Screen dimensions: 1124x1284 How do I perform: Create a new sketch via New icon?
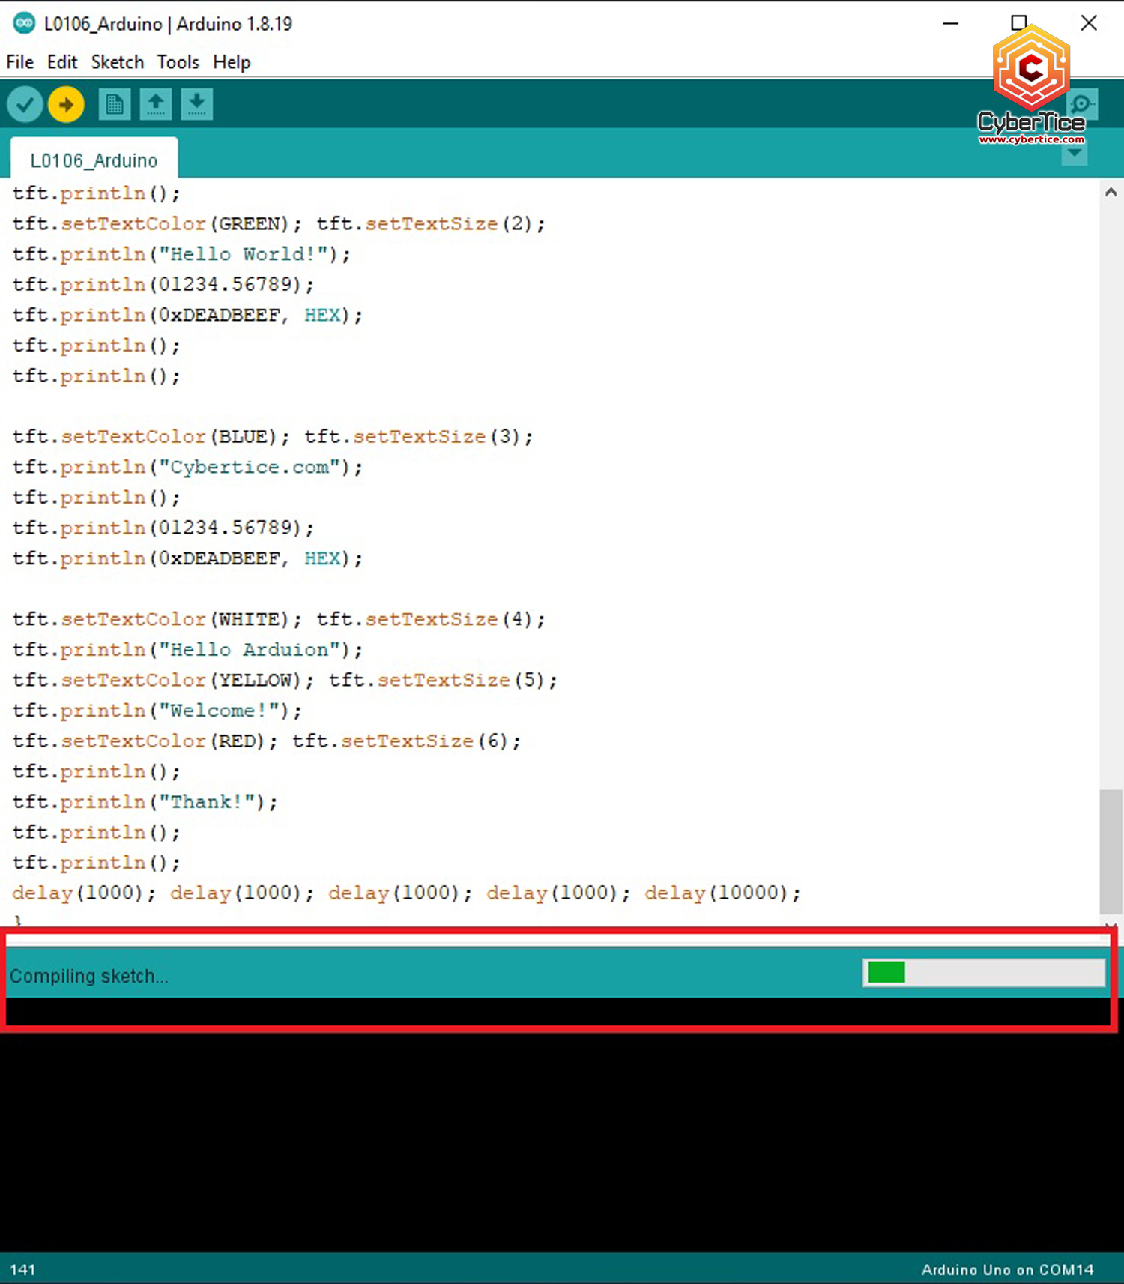coord(115,104)
